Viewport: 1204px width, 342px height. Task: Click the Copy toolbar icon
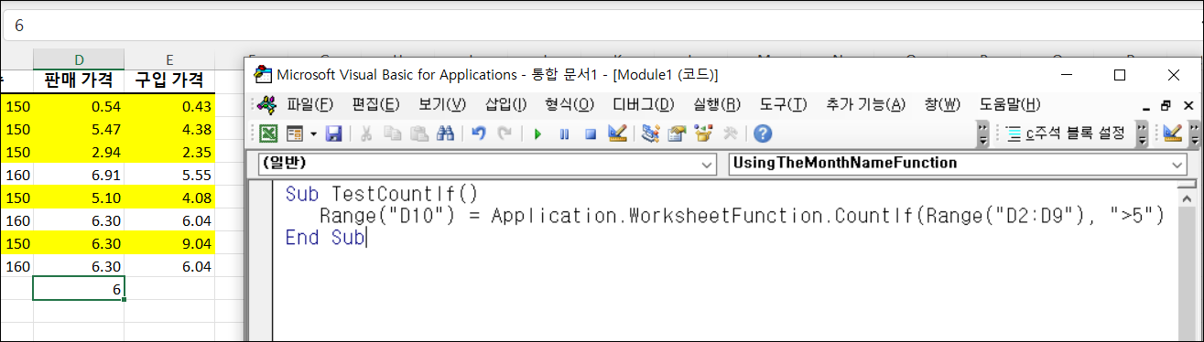pyautogui.click(x=393, y=134)
